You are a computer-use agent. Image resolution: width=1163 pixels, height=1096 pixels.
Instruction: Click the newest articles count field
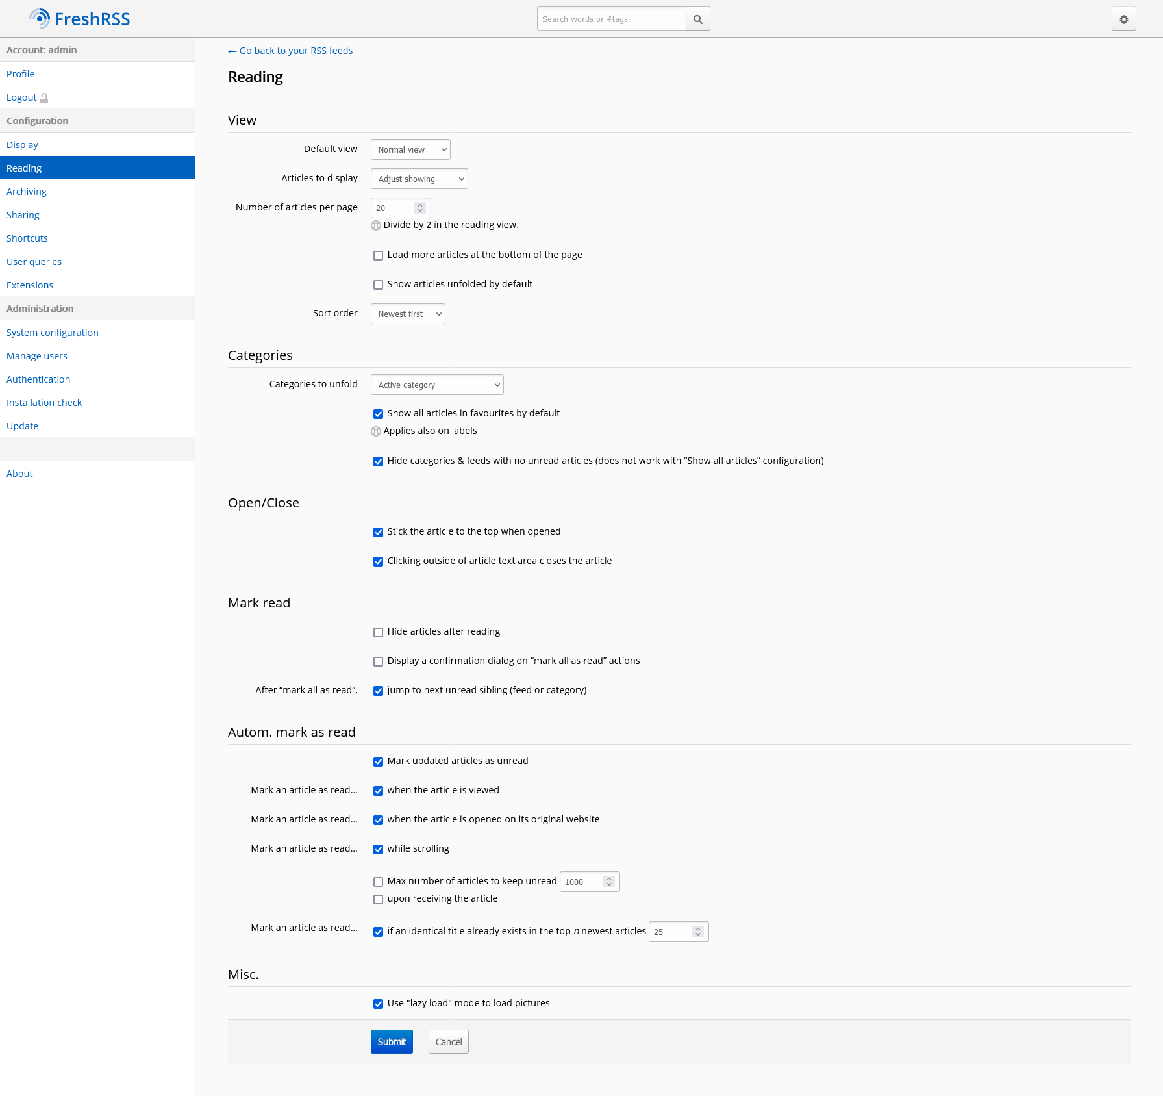(x=679, y=932)
